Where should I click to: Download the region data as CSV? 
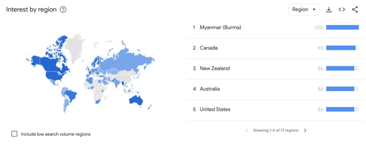(x=329, y=10)
